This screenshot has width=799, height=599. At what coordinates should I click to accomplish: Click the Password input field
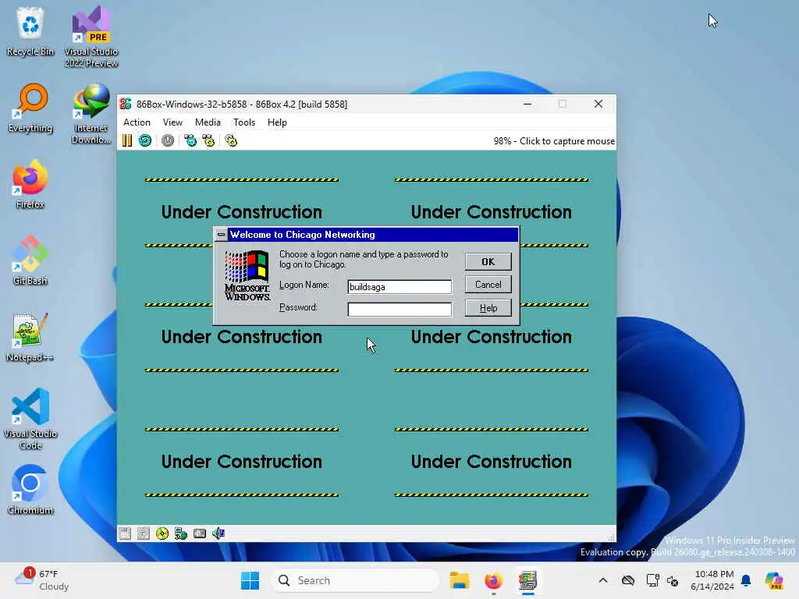[x=399, y=309]
